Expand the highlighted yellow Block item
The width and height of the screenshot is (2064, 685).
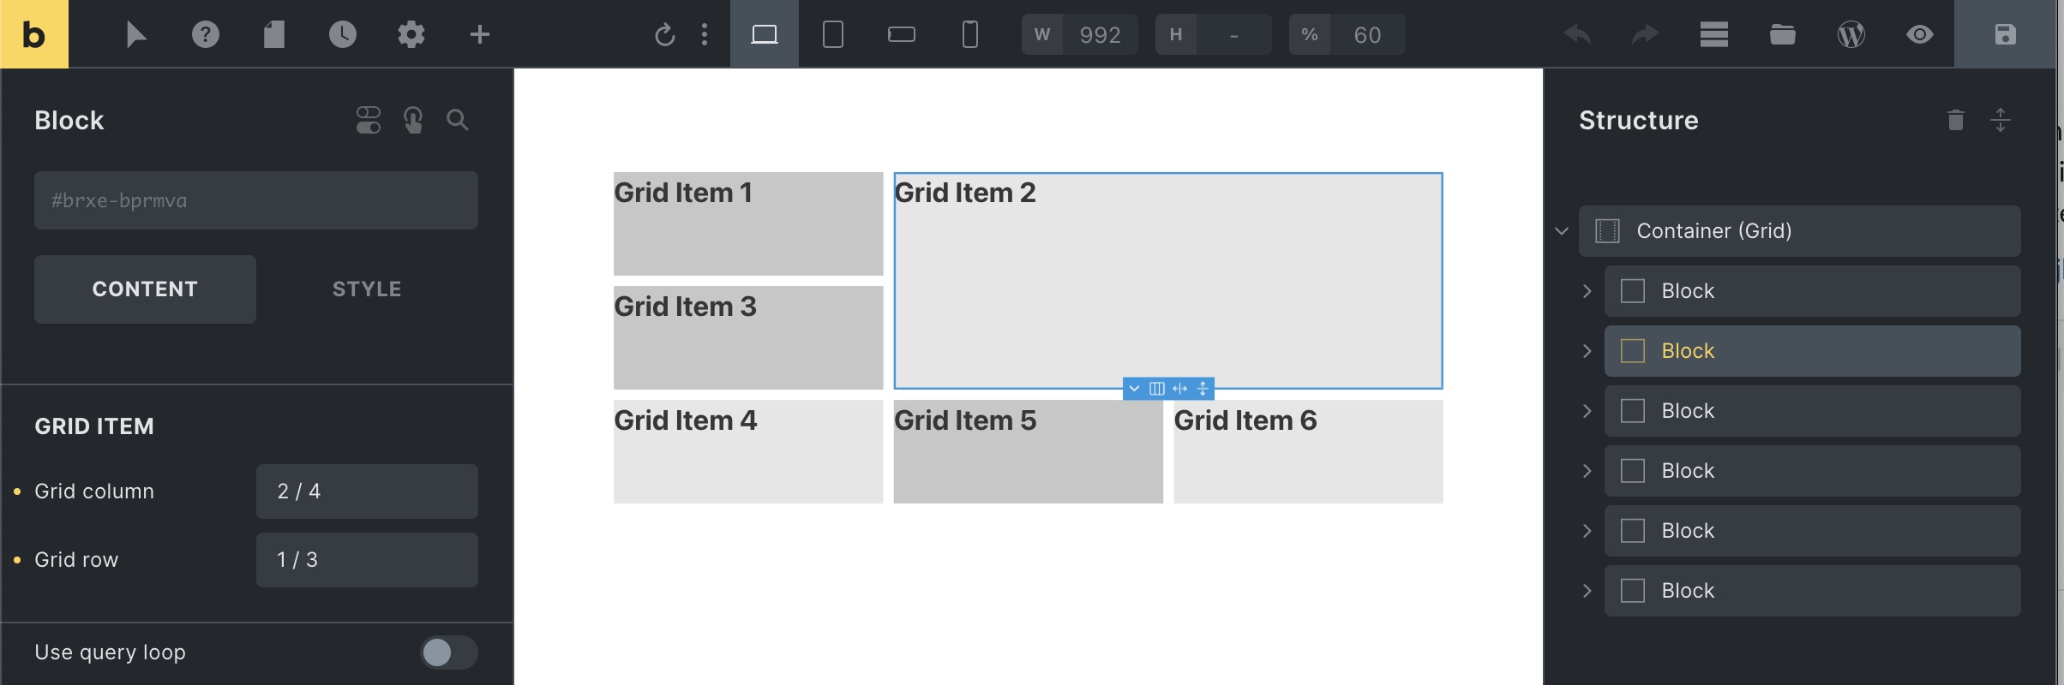coord(1587,351)
